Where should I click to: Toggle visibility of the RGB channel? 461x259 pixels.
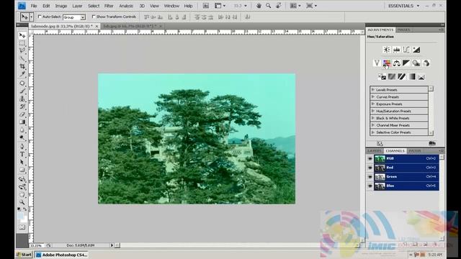click(x=370, y=158)
